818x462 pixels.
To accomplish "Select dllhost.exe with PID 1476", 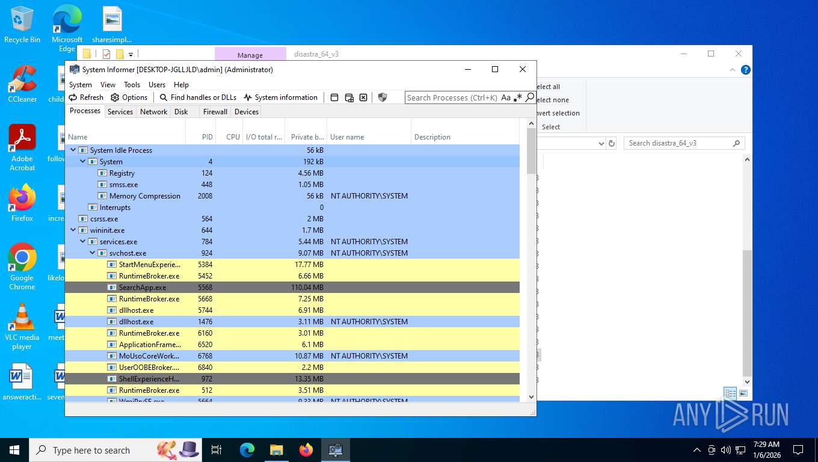I will 292,322.
